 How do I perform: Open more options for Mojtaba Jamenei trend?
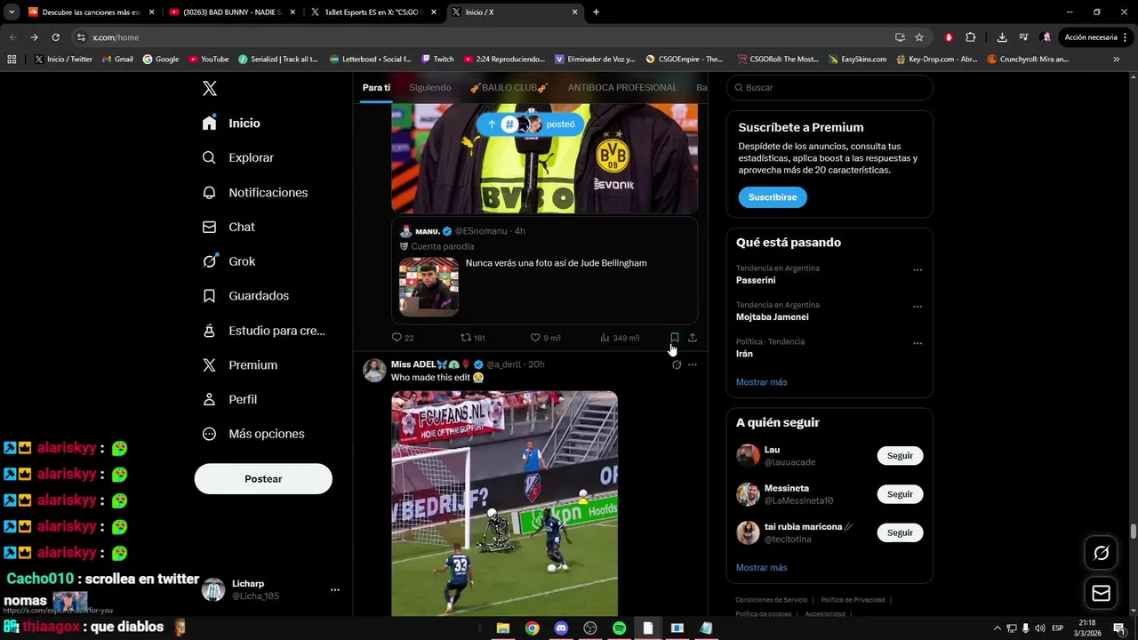coord(918,307)
